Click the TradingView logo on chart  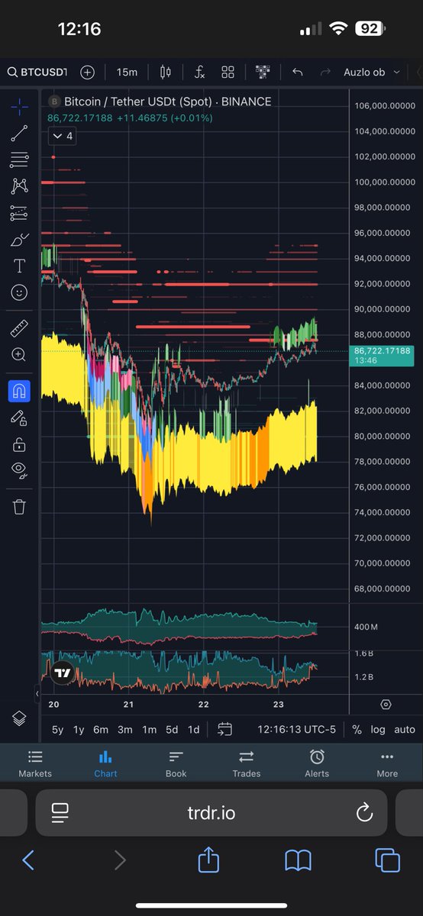(63, 673)
